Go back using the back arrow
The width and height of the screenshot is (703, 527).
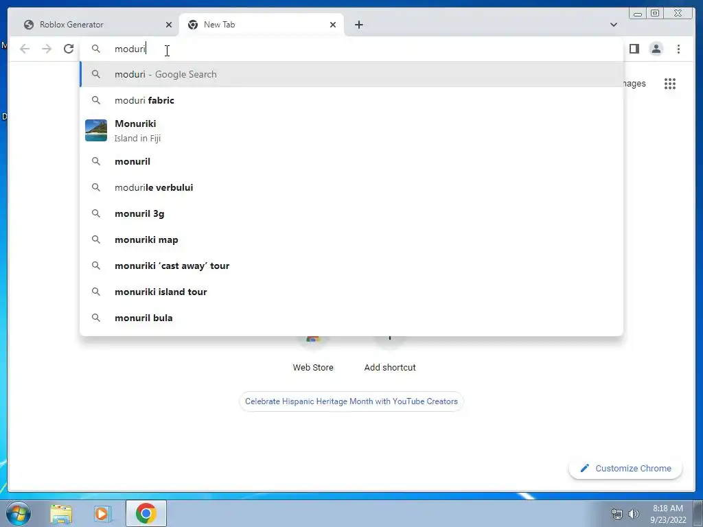pos(25,49)
